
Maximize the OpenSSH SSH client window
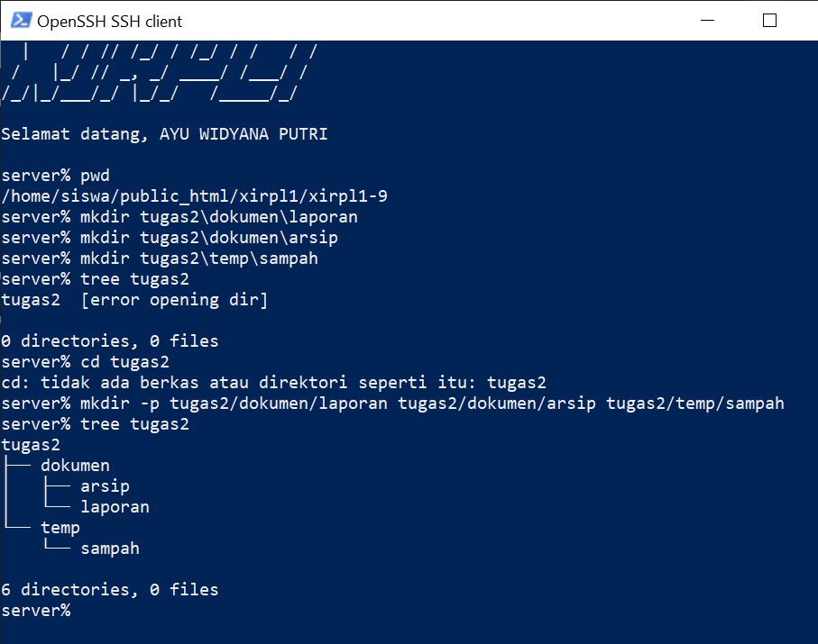[769, 21]
